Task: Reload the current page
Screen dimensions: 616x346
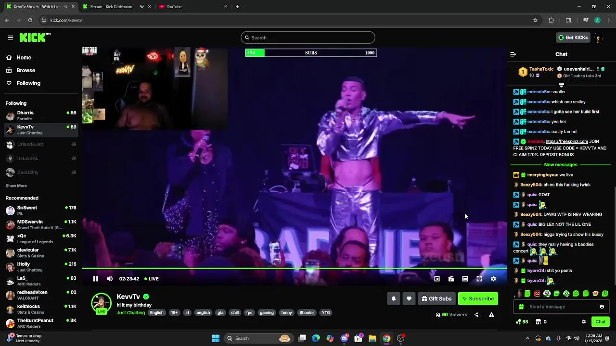Action: pos(30,20)
